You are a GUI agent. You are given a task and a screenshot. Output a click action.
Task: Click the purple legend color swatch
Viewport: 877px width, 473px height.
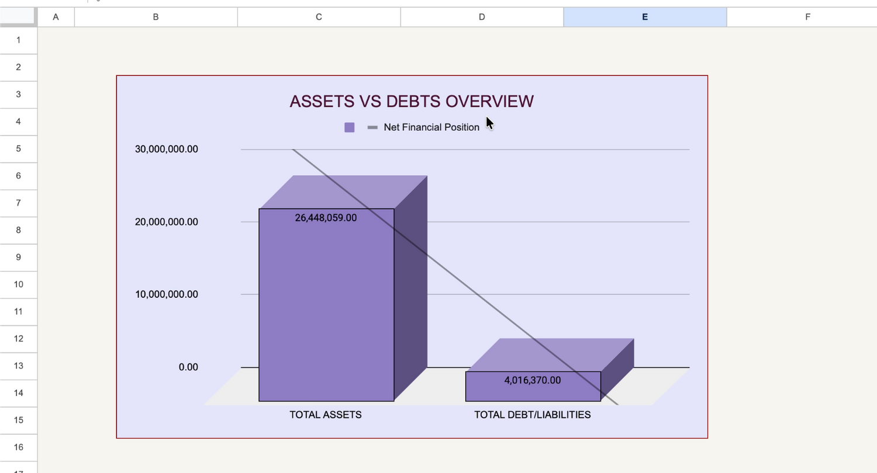click(x=349, y=127)
